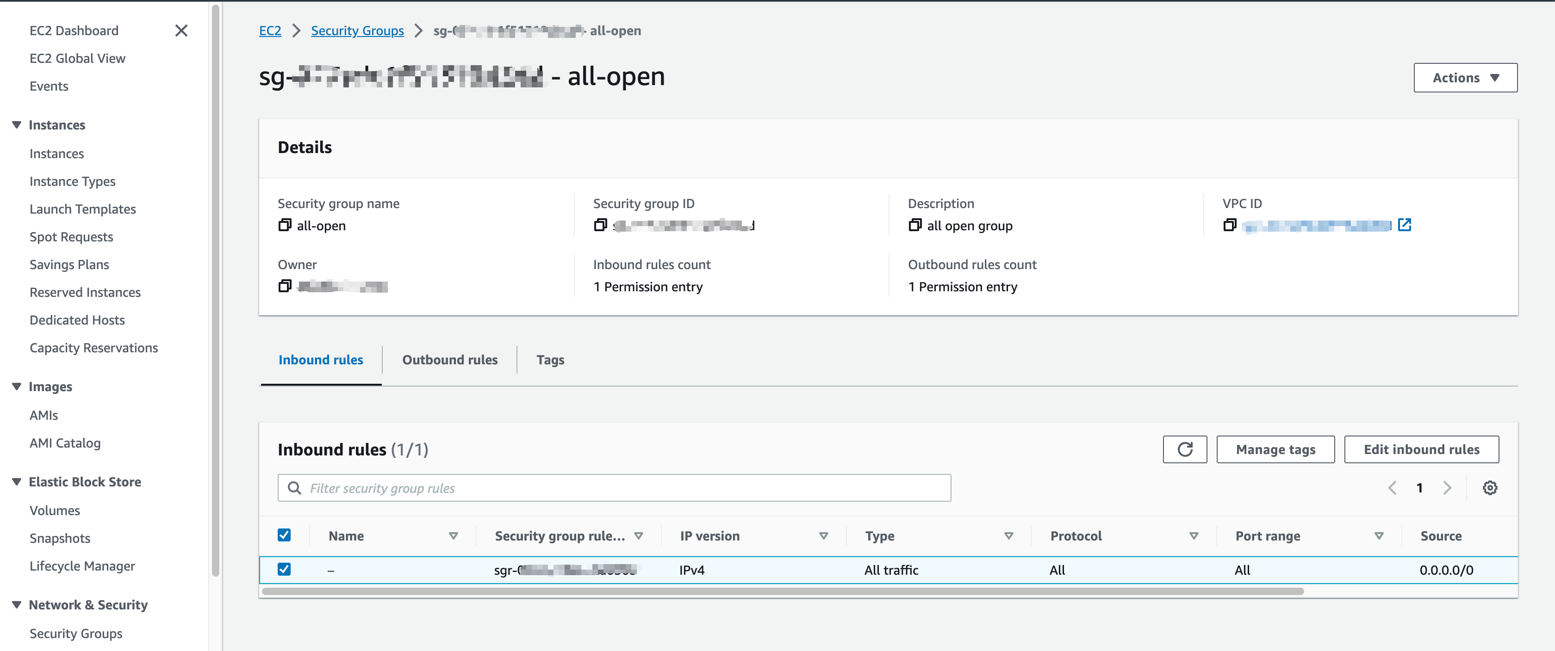
Task: Open the VPC in a new tab via external link icon
Action: [x=1405, y=225]
